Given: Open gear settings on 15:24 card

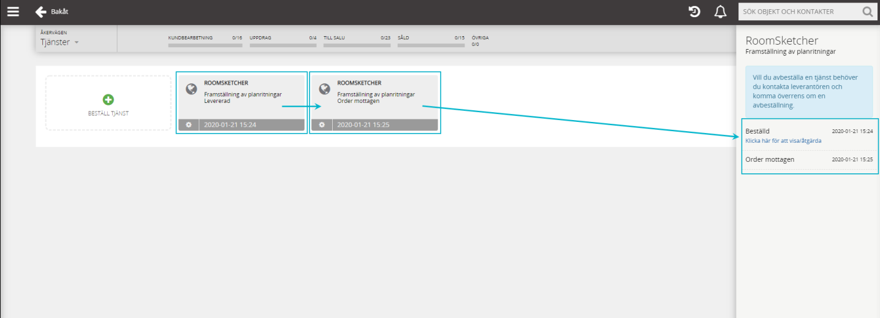Looking at the screenshot, I should click(x=189, y=124).
